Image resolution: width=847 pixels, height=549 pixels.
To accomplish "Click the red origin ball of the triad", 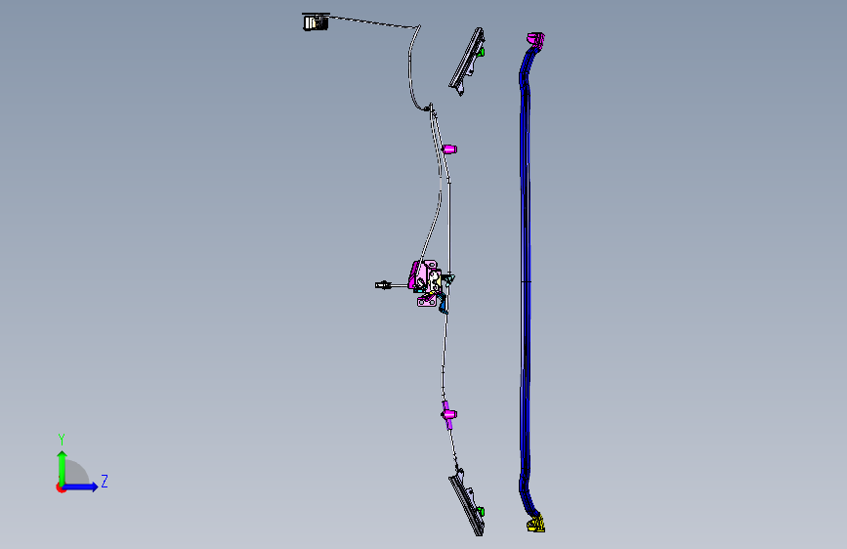I will tap(61, 487).
